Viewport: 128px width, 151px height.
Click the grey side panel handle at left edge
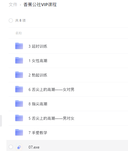tap(1, 121)
